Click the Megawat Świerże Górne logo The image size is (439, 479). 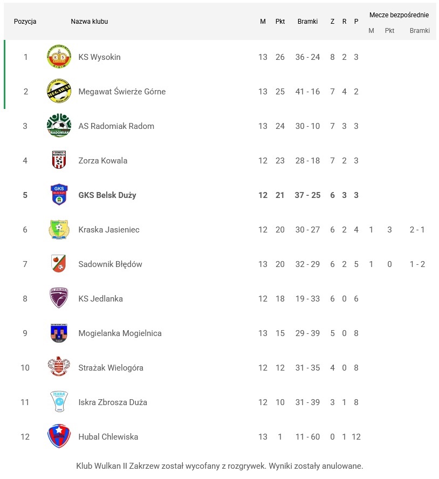pyautogui.click(x=59, y=92)
